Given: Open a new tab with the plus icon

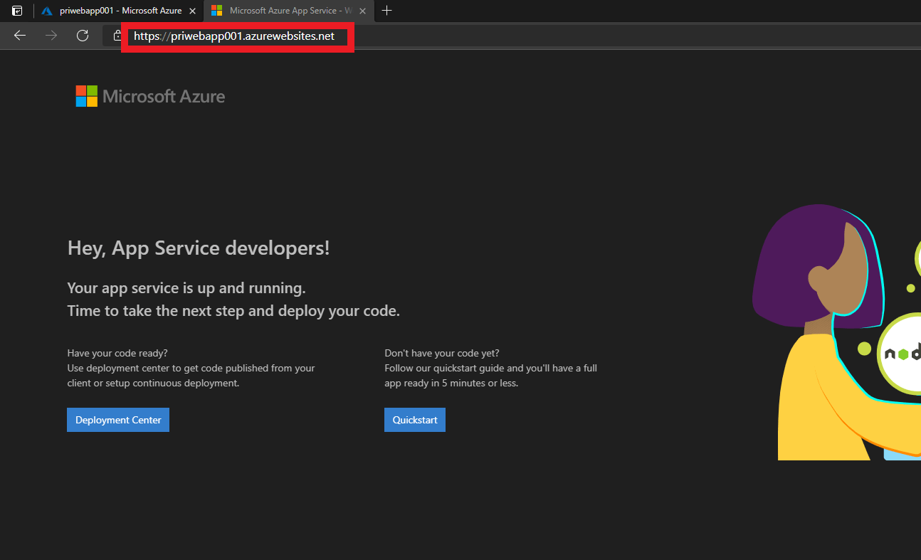Looking at the screenshot, I should point(387,11).
